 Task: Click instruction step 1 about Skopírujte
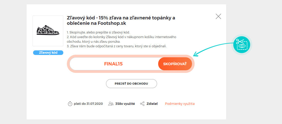click(98, 32)
